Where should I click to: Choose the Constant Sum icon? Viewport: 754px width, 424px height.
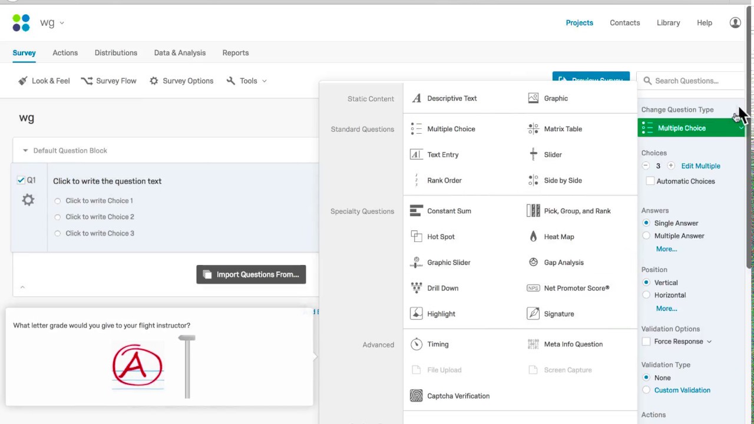(416, 211)
